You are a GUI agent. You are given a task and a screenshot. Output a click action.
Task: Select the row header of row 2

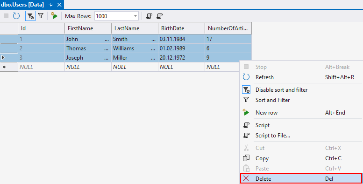tap(9, 48)
